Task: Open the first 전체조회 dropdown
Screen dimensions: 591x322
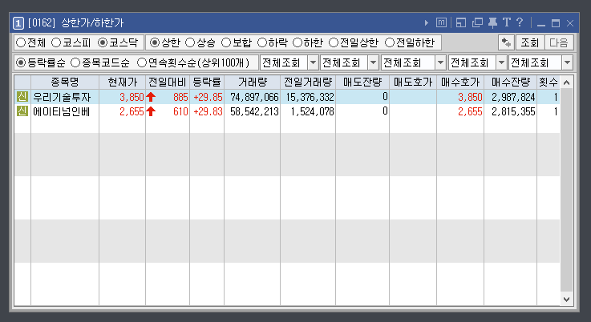Action: point(313,63)
